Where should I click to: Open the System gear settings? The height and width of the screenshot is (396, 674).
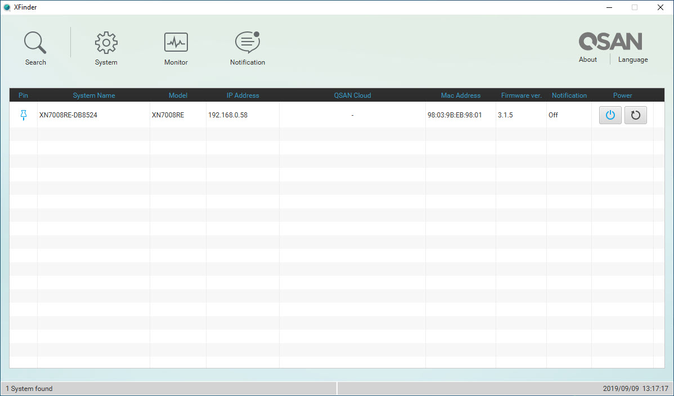[106, 43]
